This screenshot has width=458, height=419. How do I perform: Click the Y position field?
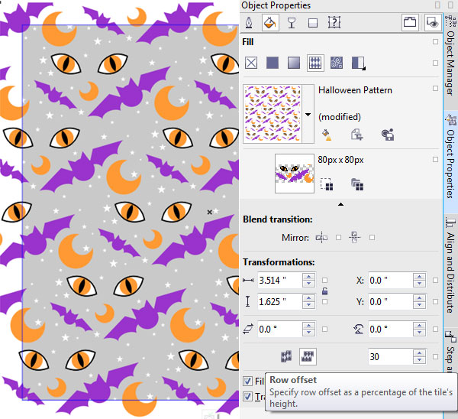[391, 302]
